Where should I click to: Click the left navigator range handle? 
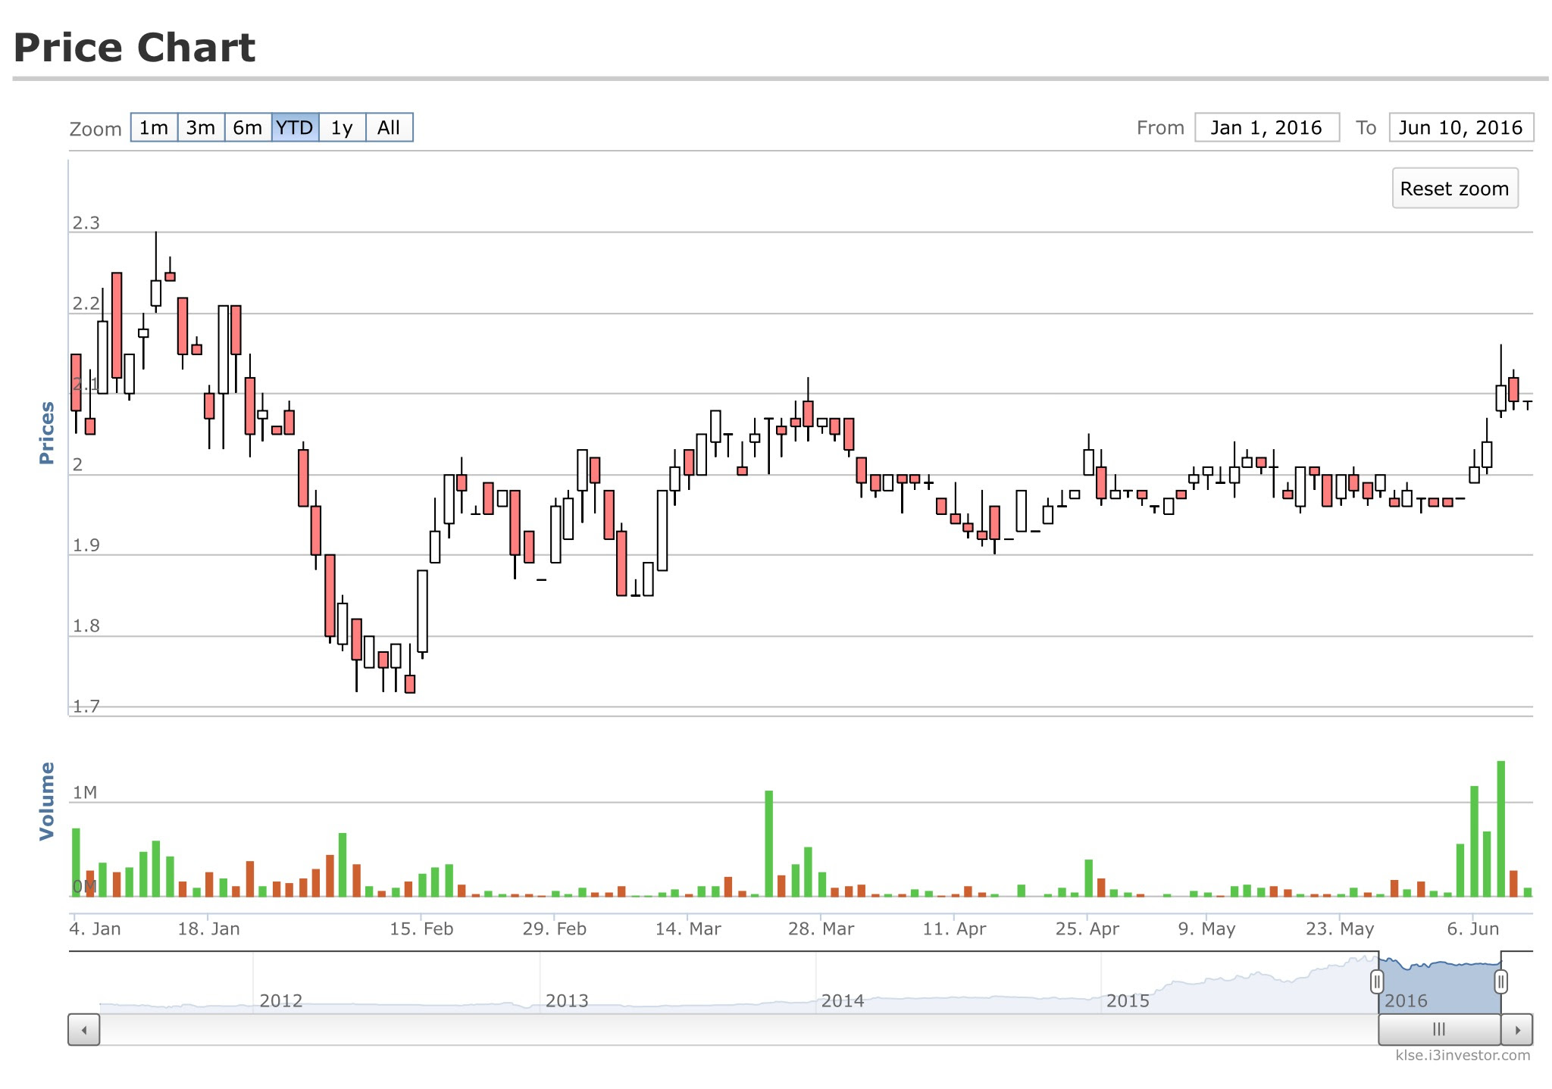click(1377, 982)
